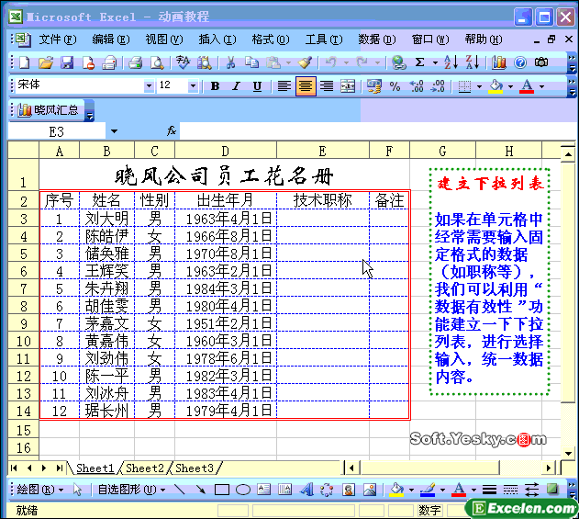
Task: Click the fx Insert Function button
Action: coord(171,130)
